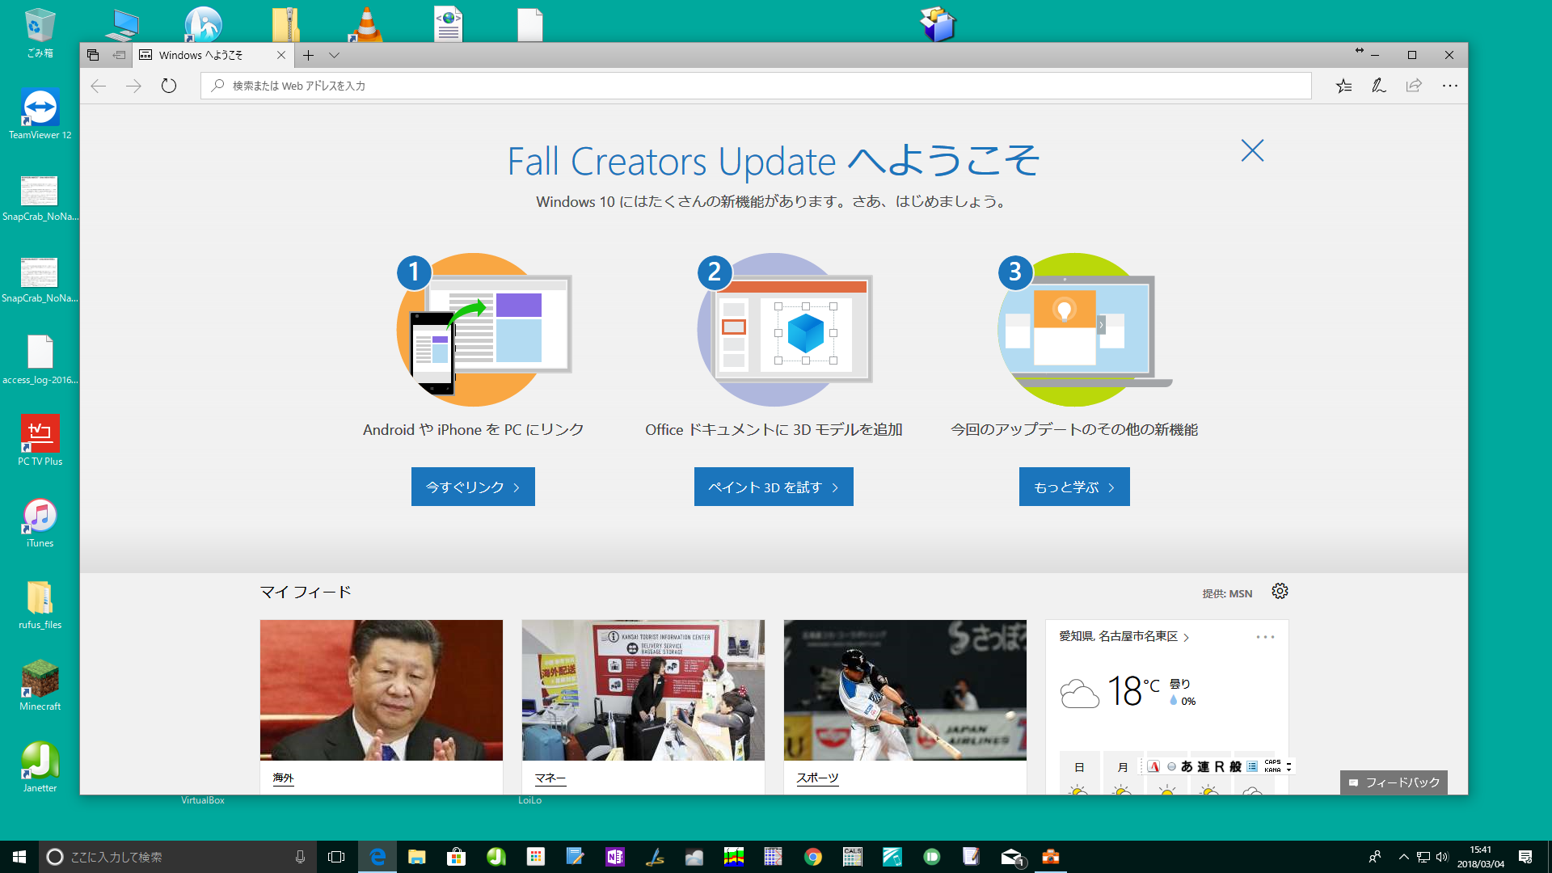
Task: Click the phone-to-PC link illustration
Action: point(483,330)
